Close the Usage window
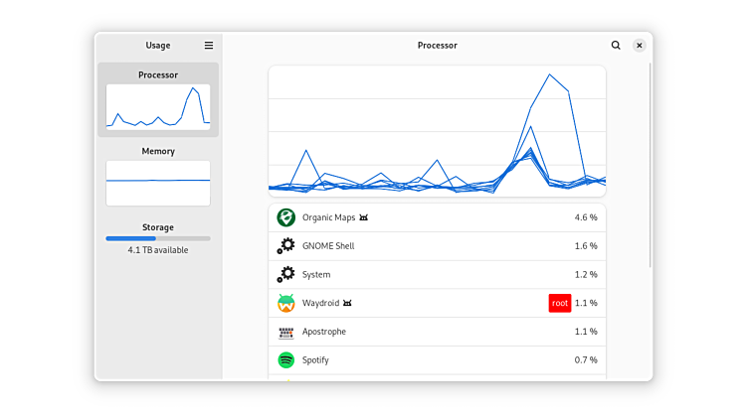 point(639,46)
